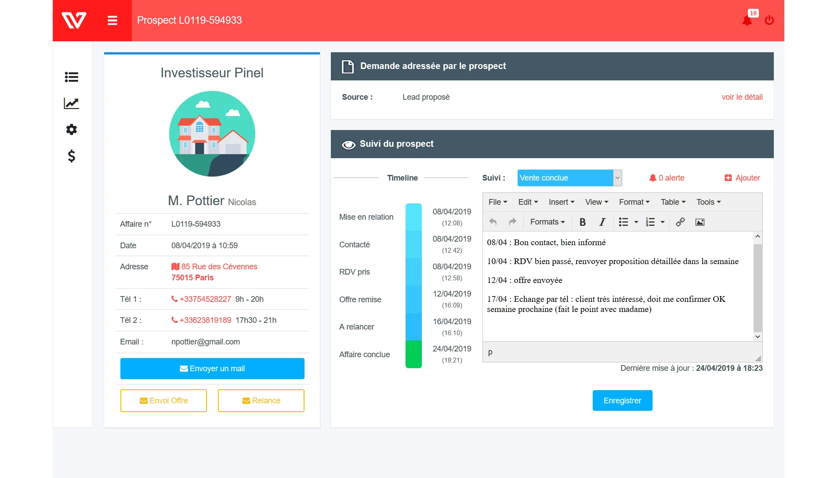Click the Enregistrer button
The height and width of the screenshot is (478, 834).
pos(622,401)
